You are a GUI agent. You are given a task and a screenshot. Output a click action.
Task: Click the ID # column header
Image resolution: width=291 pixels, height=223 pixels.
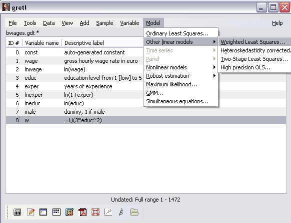13,43
